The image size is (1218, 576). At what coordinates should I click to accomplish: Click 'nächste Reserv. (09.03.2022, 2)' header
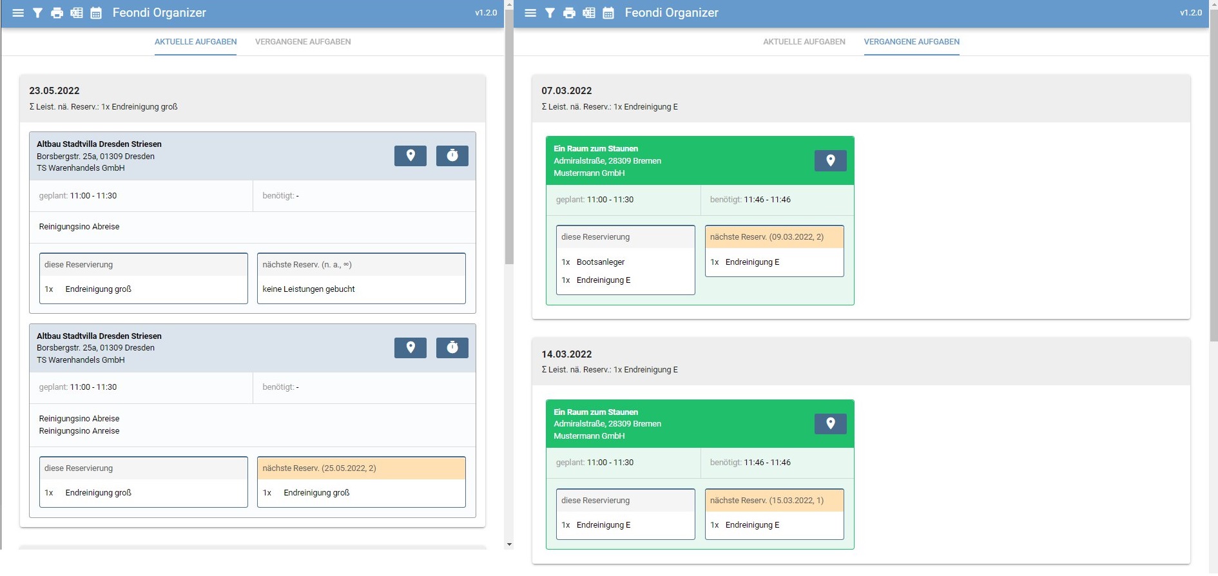click(775, 237)
